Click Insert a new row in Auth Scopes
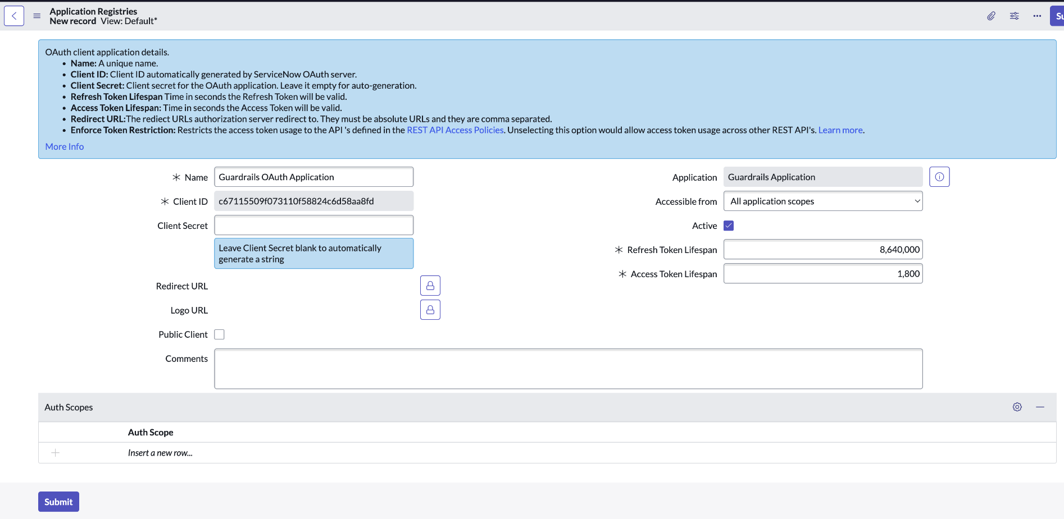The image size is (1064, 519). pos(160,453)
